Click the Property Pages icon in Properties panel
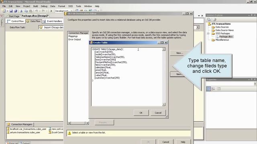Viewport: 257px width, 144px height. (x=219, y=89)
